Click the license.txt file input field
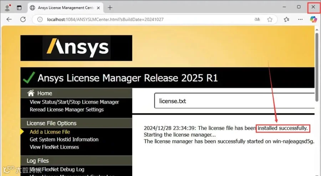 [x=234, y=101]
